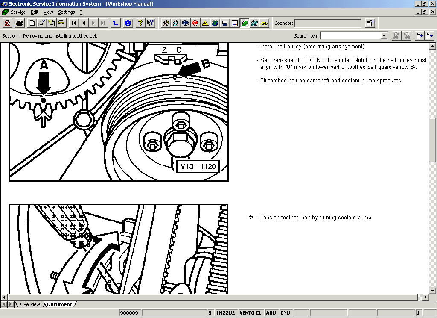Click the vertical scrollbar down arrow
The height and width of the screenshot is (318, 437).
click(433, 291)
